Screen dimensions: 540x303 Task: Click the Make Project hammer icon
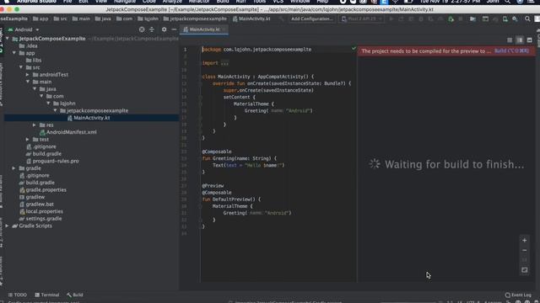coord(282,19)
